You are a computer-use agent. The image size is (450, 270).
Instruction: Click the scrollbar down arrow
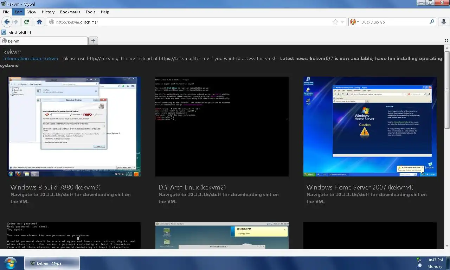point(447,246)
